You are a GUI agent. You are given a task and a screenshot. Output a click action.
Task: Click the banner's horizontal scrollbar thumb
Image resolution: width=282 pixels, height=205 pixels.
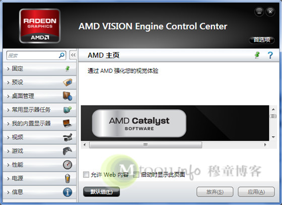pos(146,145)
